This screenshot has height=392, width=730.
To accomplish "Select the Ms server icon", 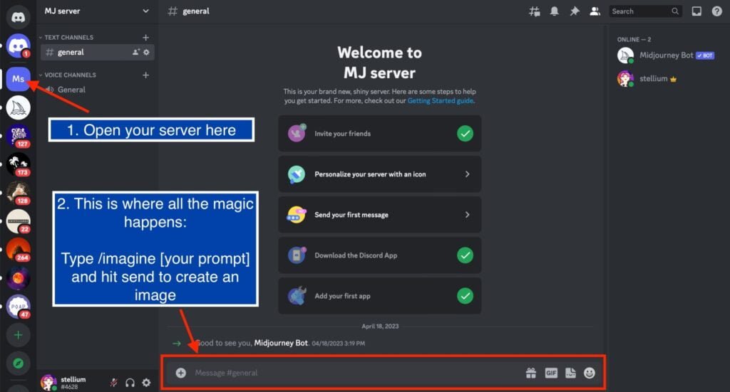I will tap(18, 79).
